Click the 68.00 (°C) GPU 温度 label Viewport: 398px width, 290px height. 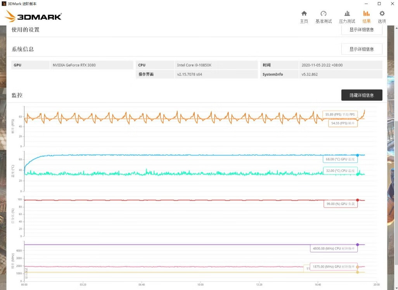[340, 159]
